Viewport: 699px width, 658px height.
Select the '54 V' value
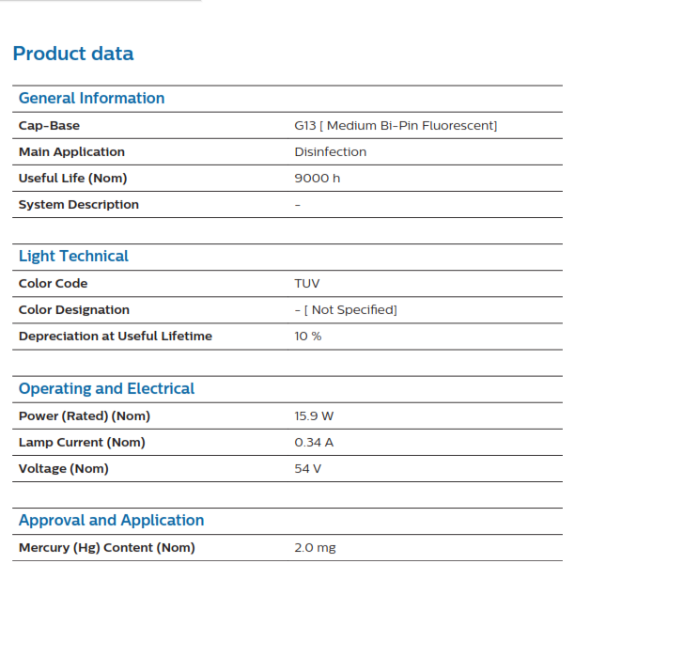coord(307,469)
